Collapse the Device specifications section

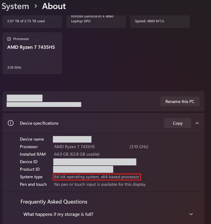point(197,123)
